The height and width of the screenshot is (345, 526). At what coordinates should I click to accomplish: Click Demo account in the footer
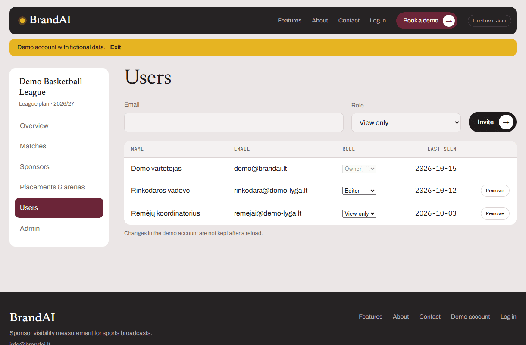point(470,317)
